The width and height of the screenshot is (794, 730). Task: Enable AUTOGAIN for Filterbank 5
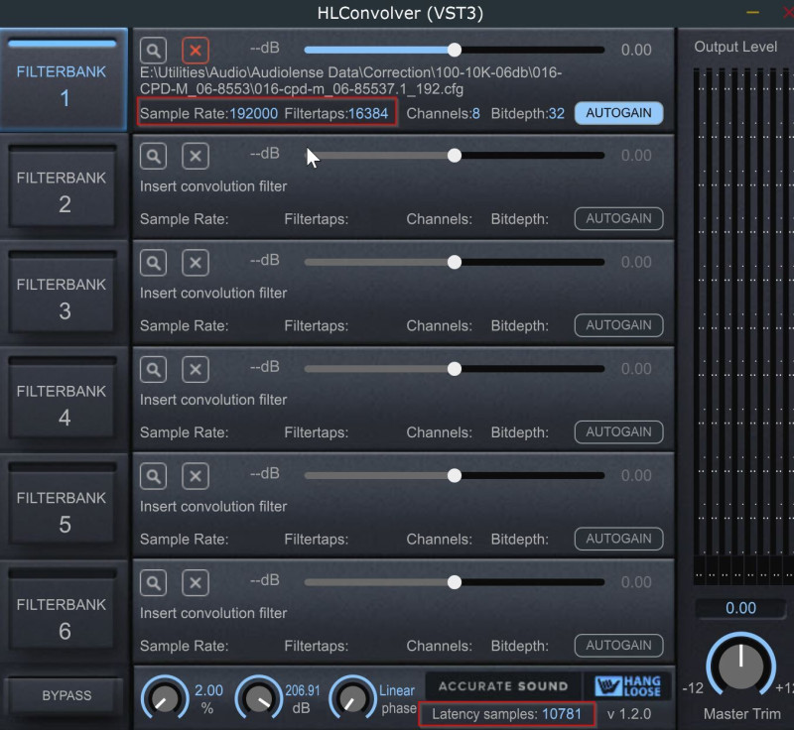[618, 539]
